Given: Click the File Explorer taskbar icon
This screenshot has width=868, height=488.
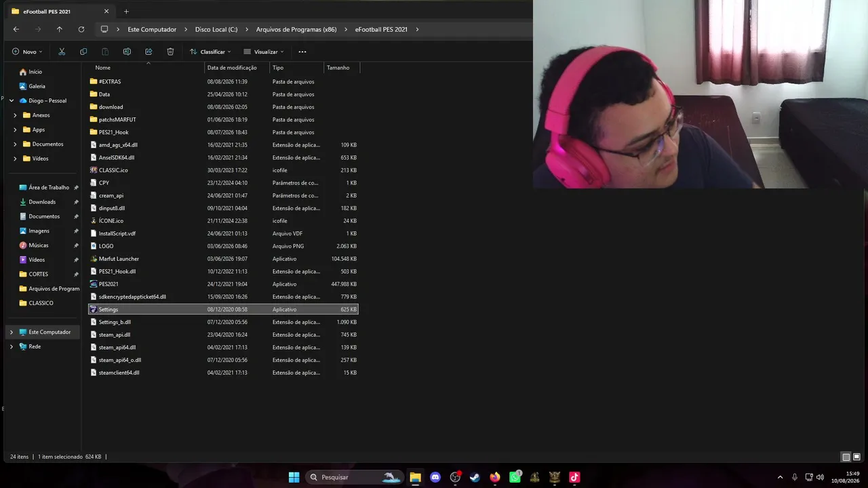Looking at the screenshot, I should (x=415, y=477).
